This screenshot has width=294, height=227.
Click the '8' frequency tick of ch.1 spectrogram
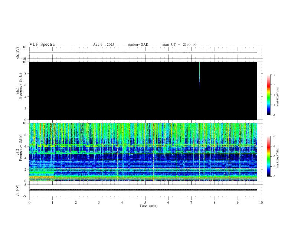click(26, 73)
